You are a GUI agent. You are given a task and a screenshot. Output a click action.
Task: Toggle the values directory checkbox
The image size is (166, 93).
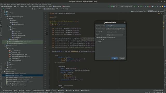[x=97, y=42]
